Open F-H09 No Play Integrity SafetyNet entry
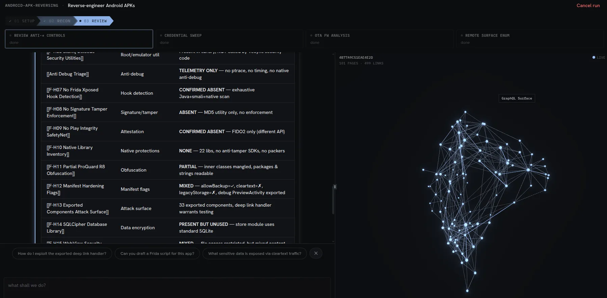 click(72, 131)
